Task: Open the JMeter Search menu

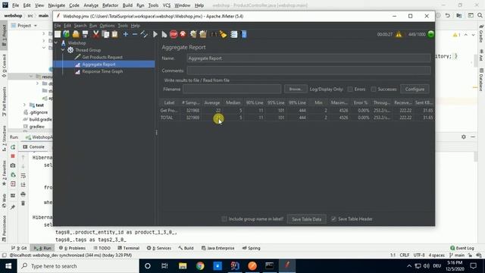Action: tap(80, 26)
